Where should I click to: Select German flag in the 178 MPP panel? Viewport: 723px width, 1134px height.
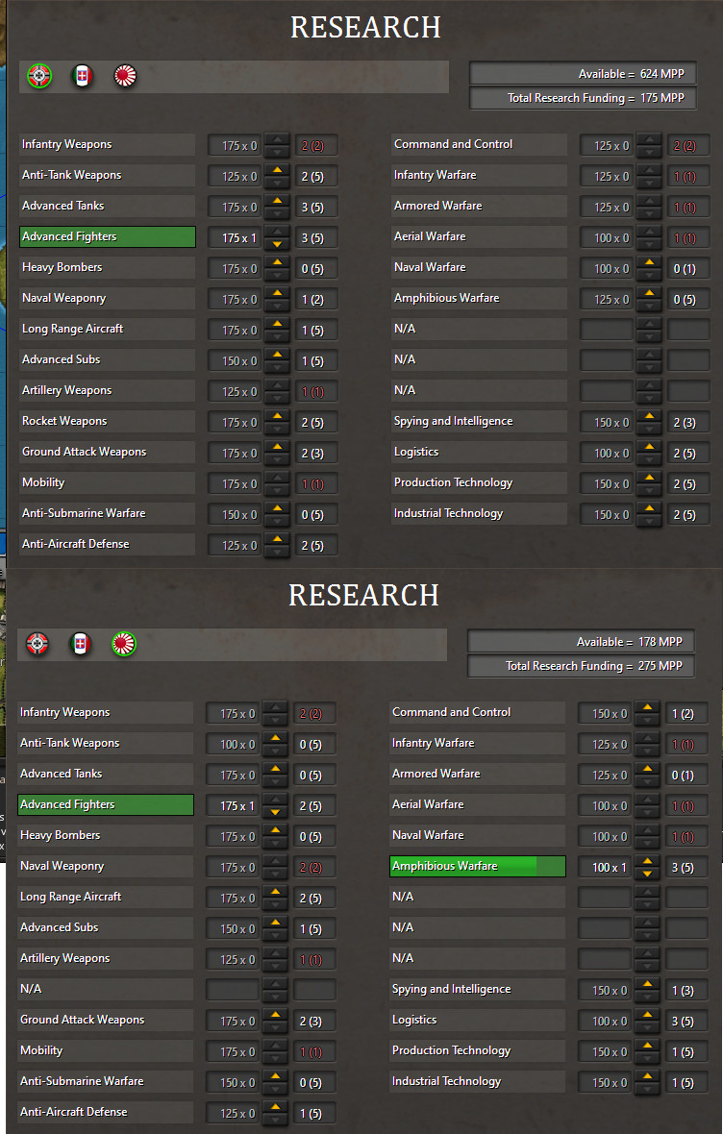[x=37, y=644]
